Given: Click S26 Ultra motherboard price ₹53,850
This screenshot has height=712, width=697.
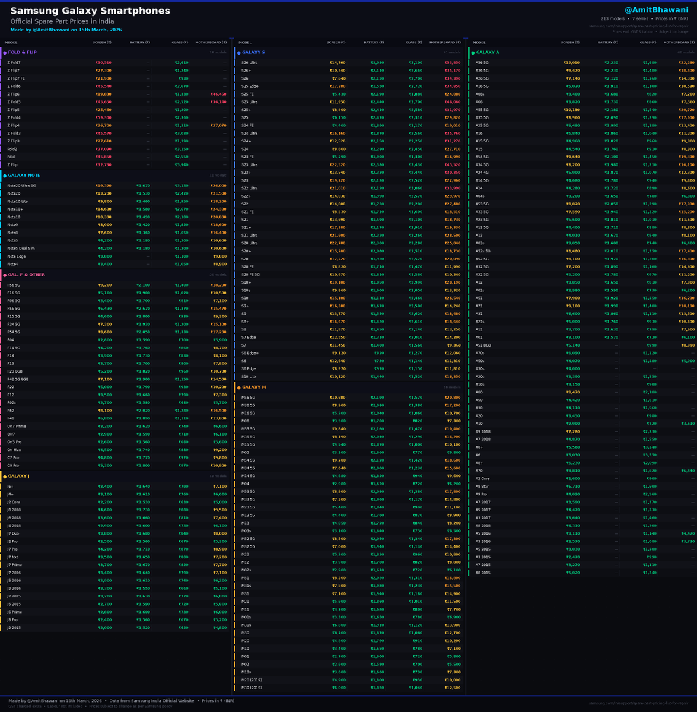Looking at the screenshot, I should point(453,63).
